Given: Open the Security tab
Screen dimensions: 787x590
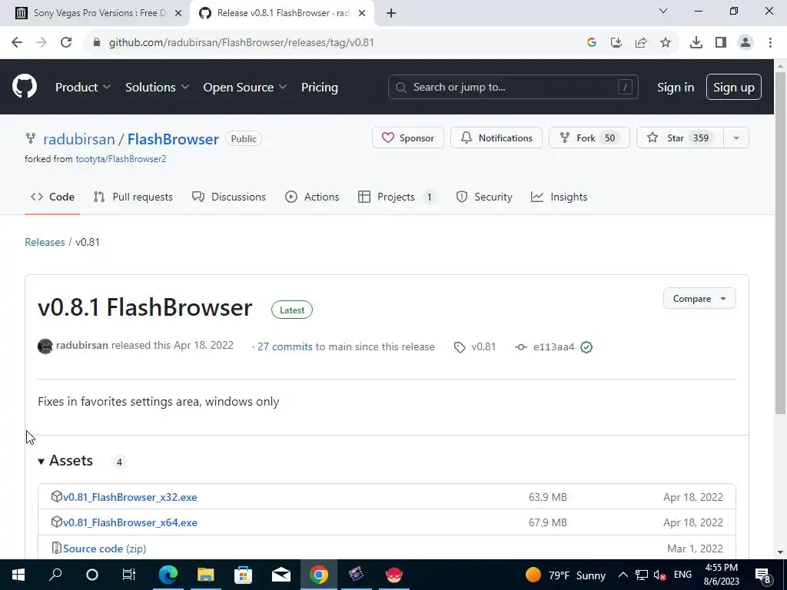Looking at the screenshot, I should coord(484,197).
